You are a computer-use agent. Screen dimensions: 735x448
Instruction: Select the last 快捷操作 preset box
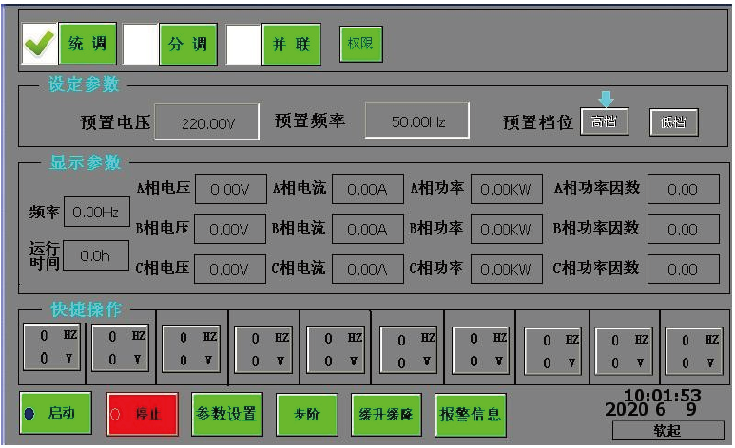(x=693, y=350)
